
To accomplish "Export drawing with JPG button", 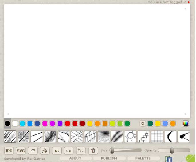I will click(9, 151).
